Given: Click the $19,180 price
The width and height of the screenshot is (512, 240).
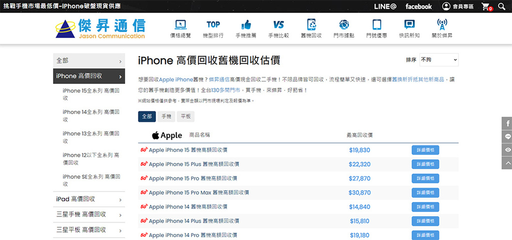Looking at the screenshot, I should click(359, 235).
